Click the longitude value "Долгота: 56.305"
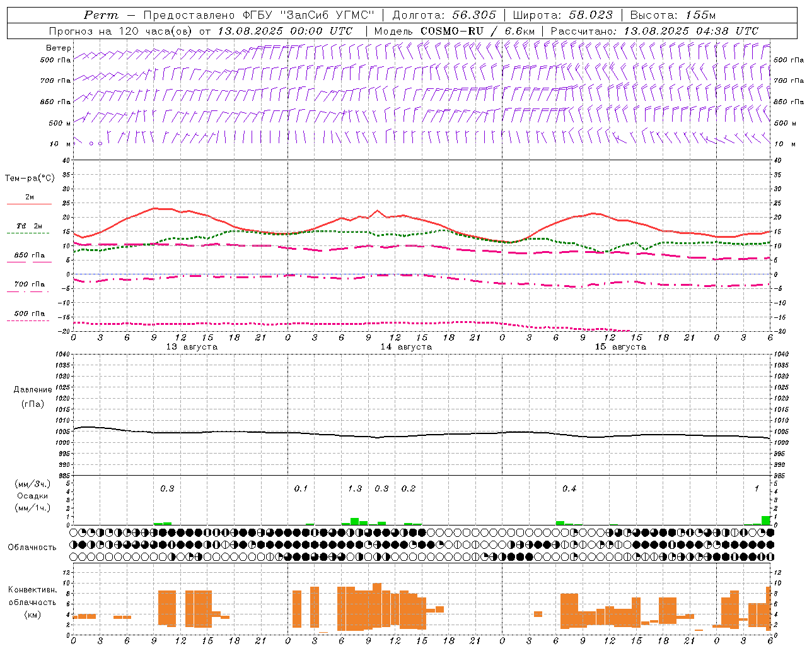 [x=444, y=15]
